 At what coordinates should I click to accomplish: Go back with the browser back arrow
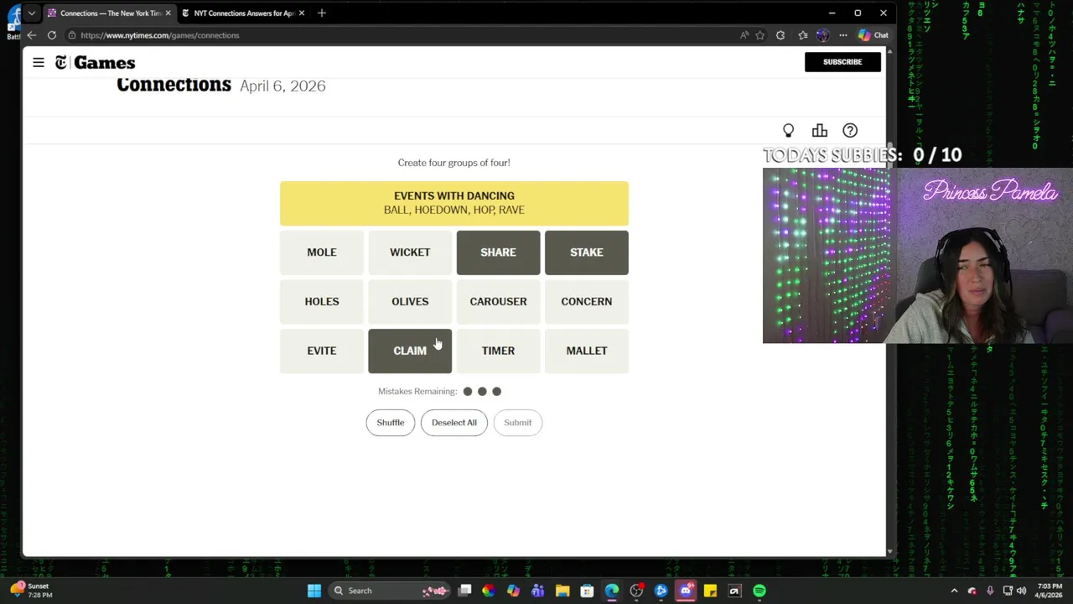click(31, 35)
